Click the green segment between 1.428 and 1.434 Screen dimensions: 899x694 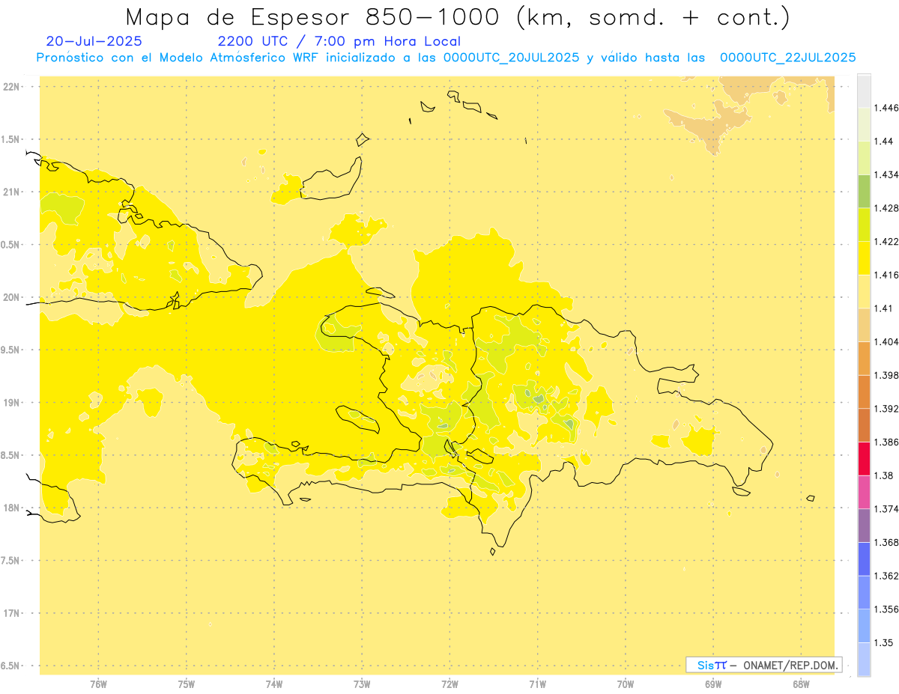(x=864, y=191)
